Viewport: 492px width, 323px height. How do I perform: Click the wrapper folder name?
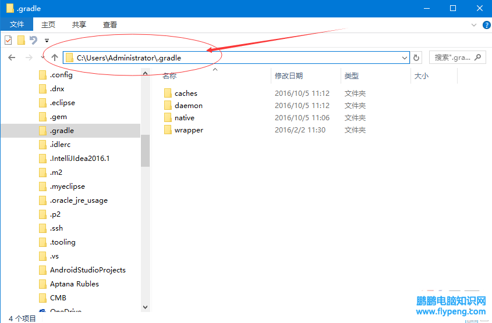point(189,130)
